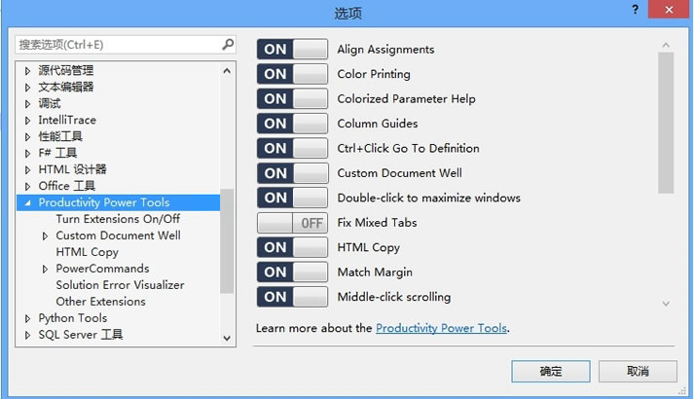Open the Productivity Power Tools hyperlink
The height and width of the screenshot is (399, 694).
441,328
